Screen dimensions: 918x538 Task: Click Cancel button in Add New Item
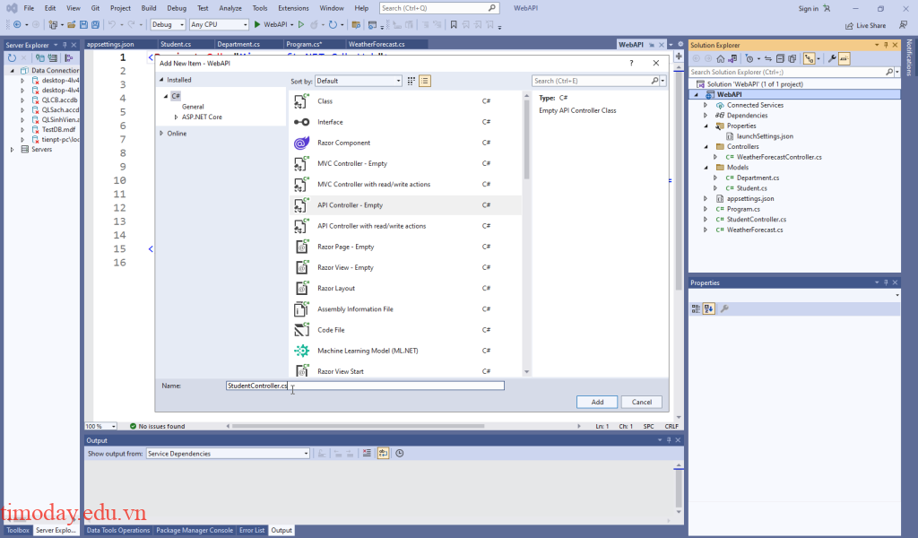click(641, 402)
